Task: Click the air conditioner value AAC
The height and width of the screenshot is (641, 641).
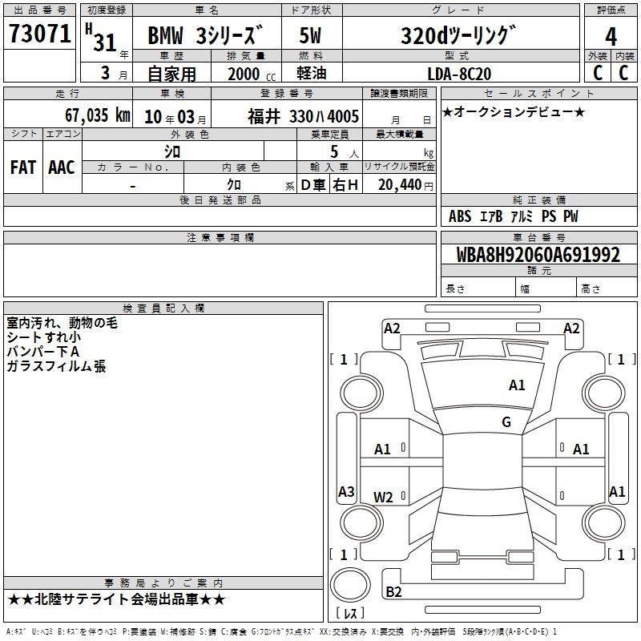Action: click(62, 167)
